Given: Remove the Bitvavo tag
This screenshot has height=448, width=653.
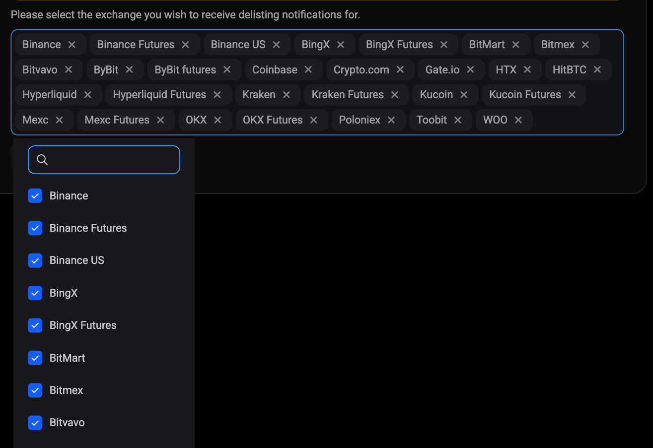Looking at the screenshot, I should [x=69, y=70].
